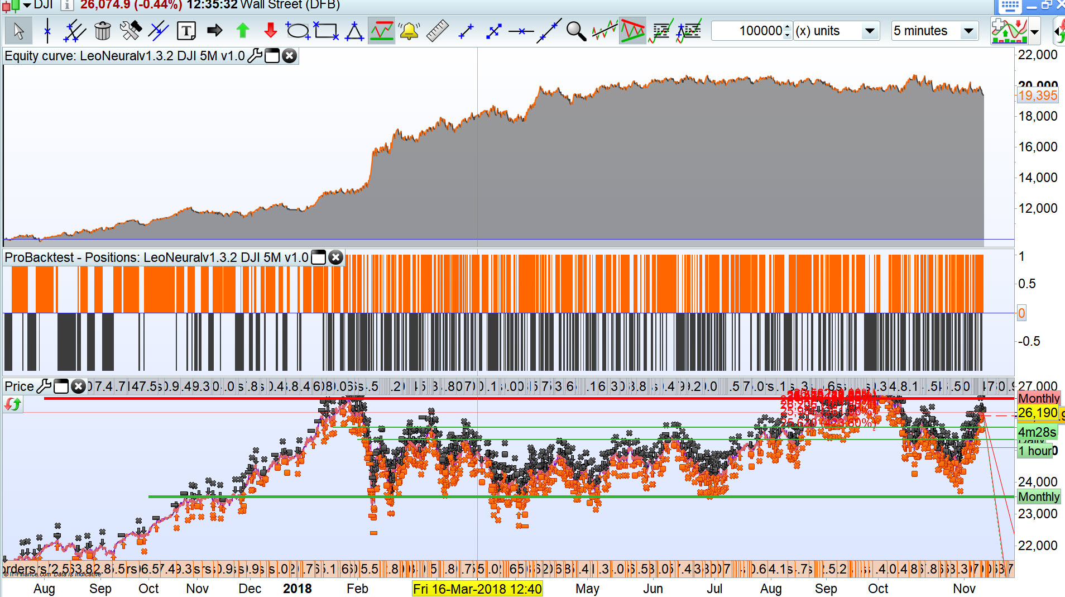Click the Fri 16-Mar-2018 12:40 date marker

point(477,589)
